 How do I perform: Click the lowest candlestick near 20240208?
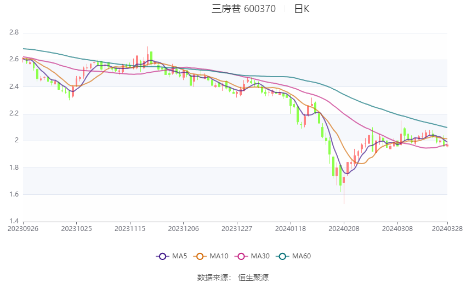pyautogui.click(x=344, y=181)
